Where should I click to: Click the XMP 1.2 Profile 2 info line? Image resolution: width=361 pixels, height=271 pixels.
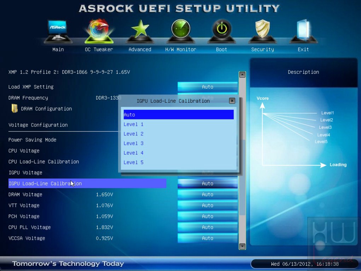click(69, 72)
